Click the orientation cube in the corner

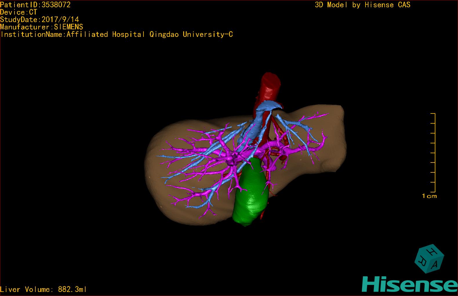(429, 259)
